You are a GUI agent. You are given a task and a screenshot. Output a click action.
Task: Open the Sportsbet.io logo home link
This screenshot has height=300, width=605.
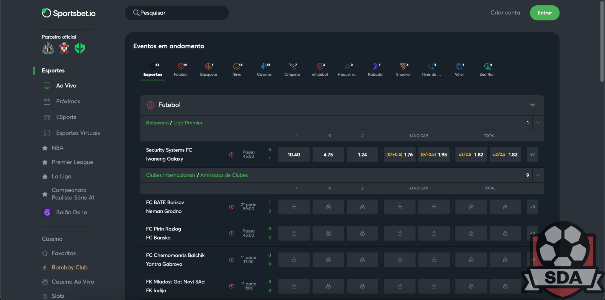click(68, 13)
